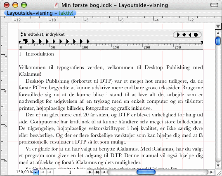
Task: Click the horizontal scrollbar blue thumb
Action: click(x=146, y=172)
